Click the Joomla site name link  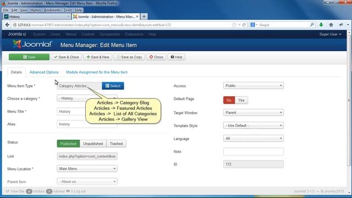click(x=17, y=34)
